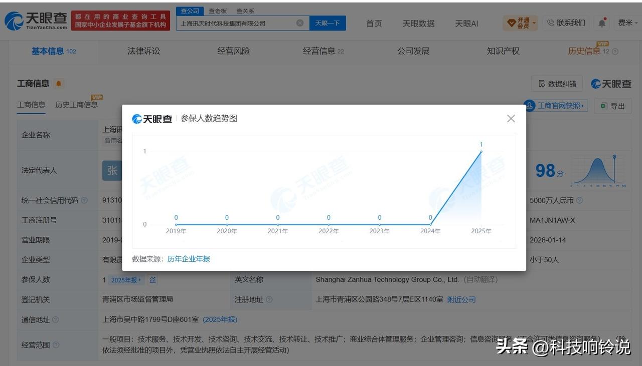The image size is (642, 366).
Task: Click help icon next to 经营范围
Action: click(56, 345)
